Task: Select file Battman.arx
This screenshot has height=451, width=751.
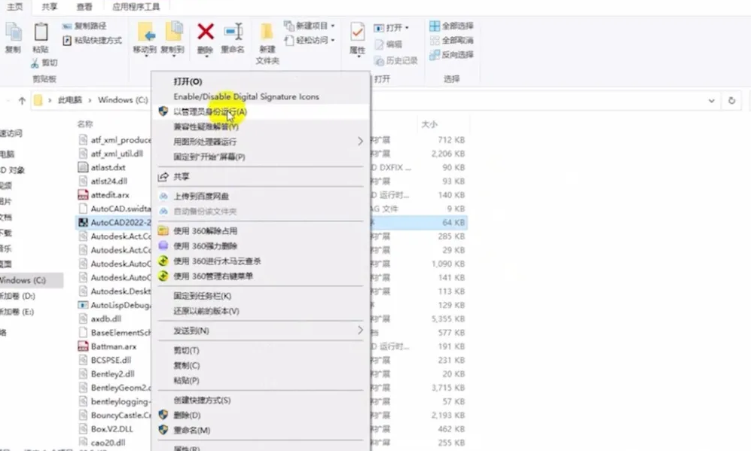Action: coord(114,346)
